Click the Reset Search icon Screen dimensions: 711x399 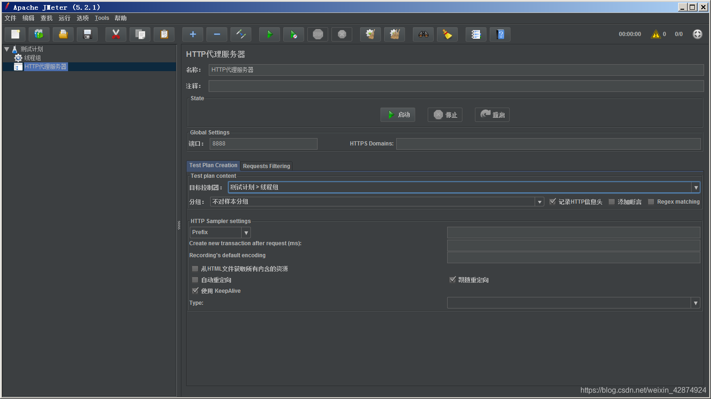[447, 34]
